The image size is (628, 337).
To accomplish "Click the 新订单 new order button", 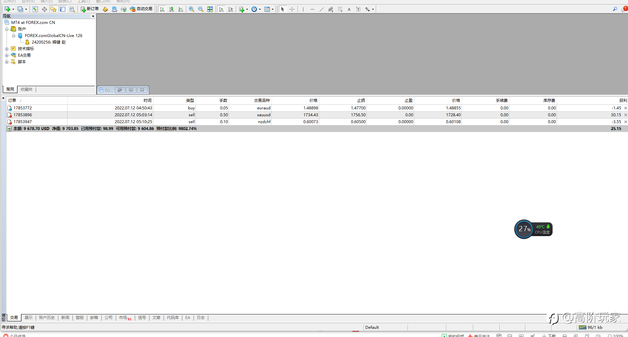I will pyautogui.click(x=90, y=9).
